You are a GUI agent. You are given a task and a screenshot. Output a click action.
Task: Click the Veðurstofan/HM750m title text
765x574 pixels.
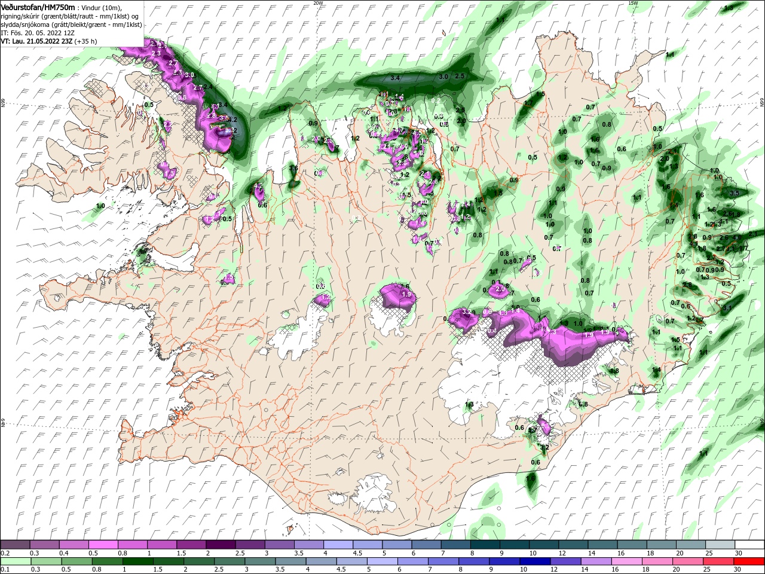click(x=38, y=7)
